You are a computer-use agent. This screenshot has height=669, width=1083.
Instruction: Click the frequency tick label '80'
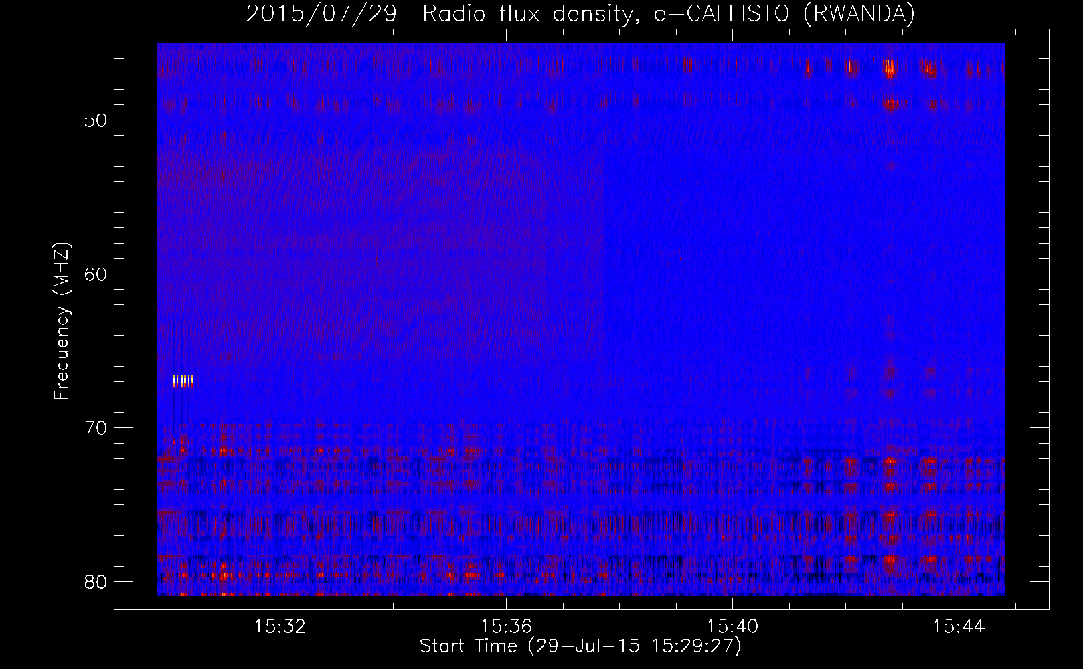96,582
